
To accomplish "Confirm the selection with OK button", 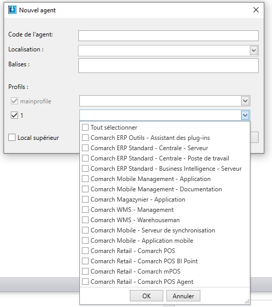I will (146, 296).
